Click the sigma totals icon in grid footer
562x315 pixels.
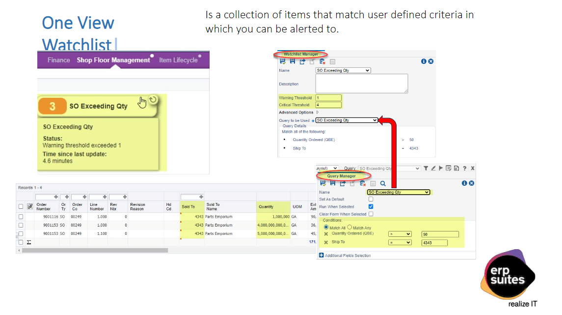pos(29,243)
